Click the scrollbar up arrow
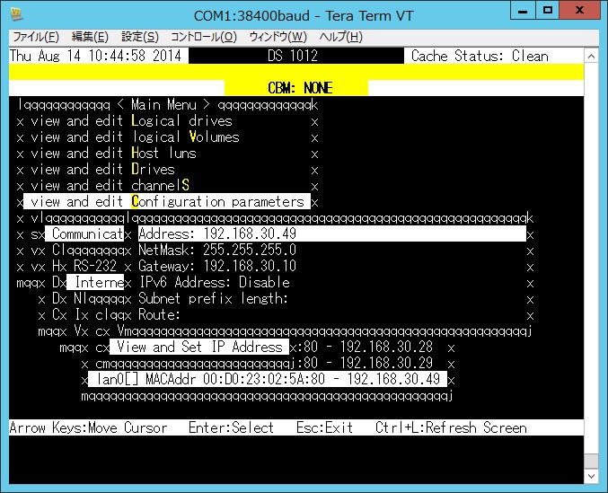Viewport: 608px width, 493px height. (591, 56)
